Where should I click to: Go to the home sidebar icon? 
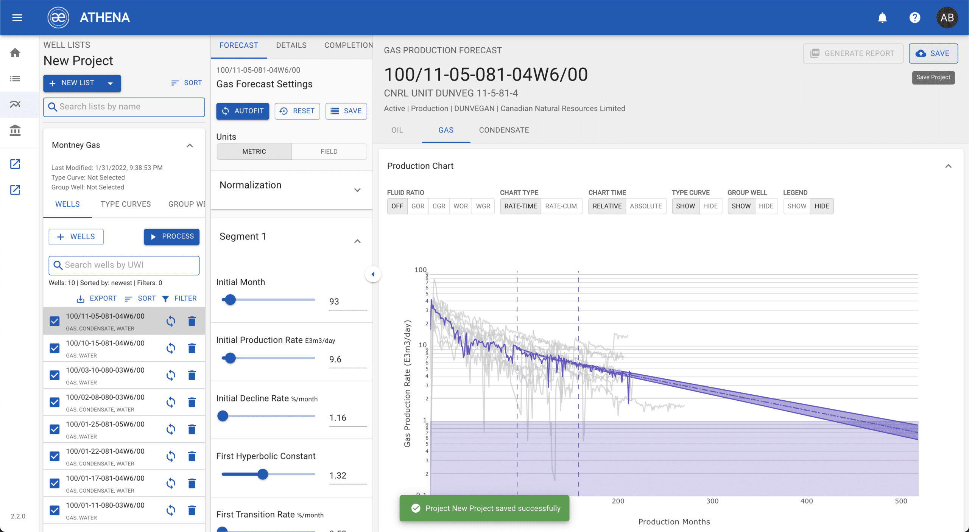click(15, 53)
